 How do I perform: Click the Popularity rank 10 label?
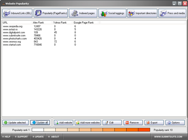pos(163,130)
